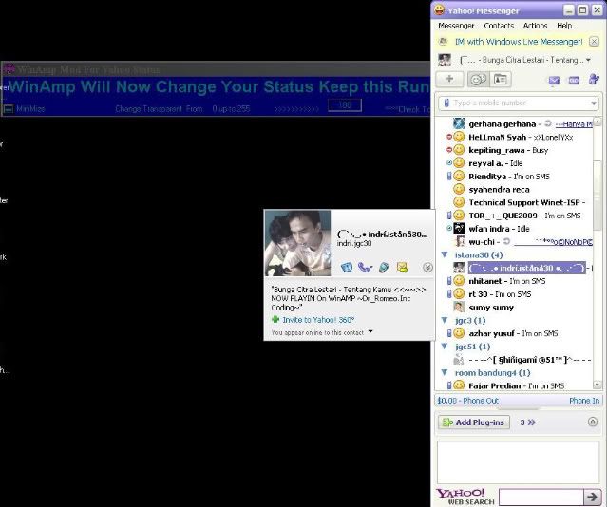Click the chat rooms person icon
The height and width of the screenshot is (507, 607).
pyautogui.click(x=594, y=80)
